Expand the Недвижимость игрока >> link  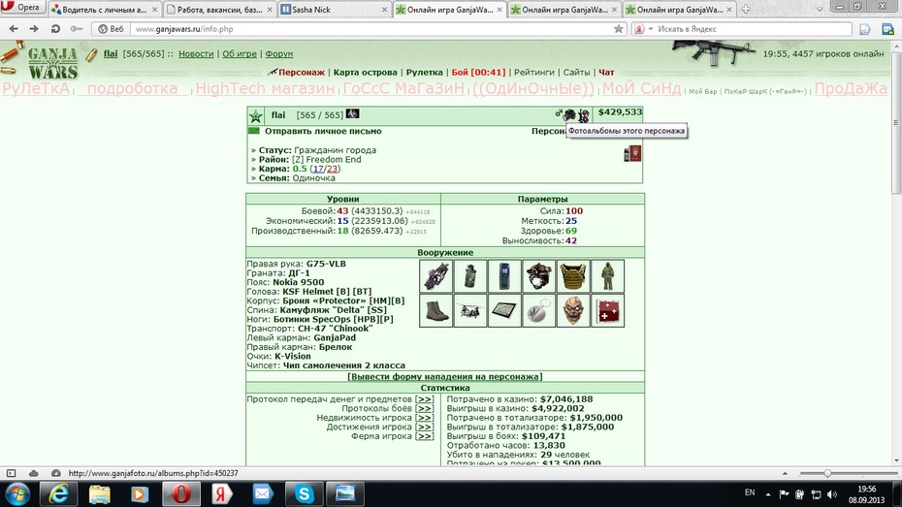pos(425,417)
